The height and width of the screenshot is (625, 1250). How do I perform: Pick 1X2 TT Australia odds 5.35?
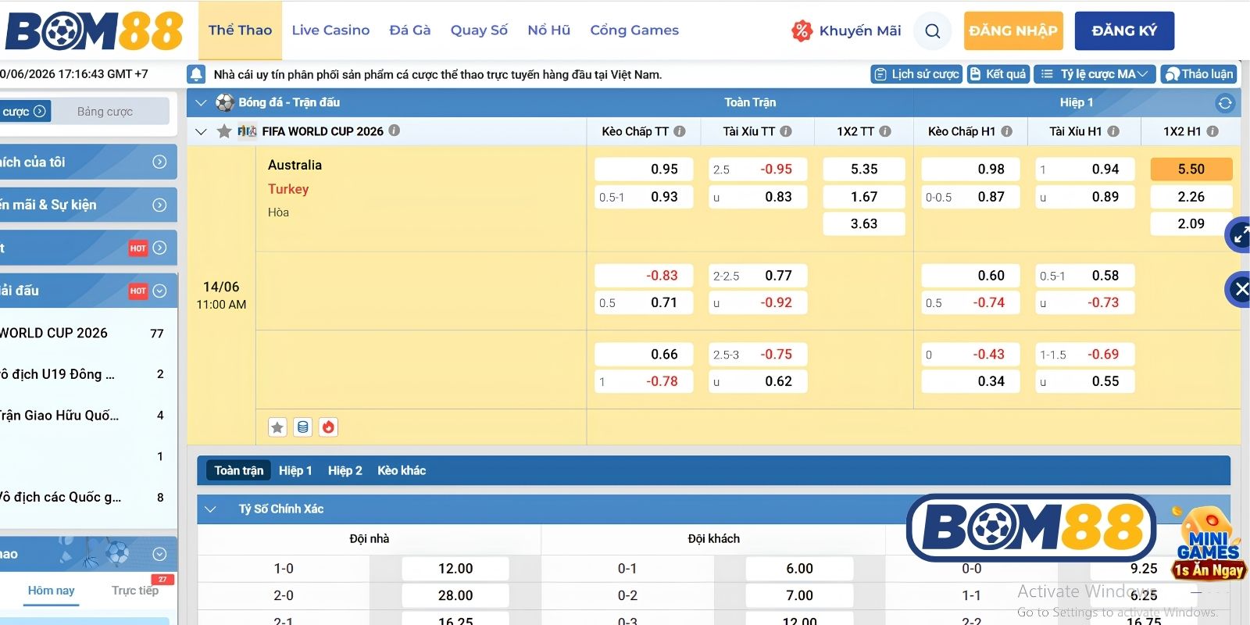(x=864, y=169)
